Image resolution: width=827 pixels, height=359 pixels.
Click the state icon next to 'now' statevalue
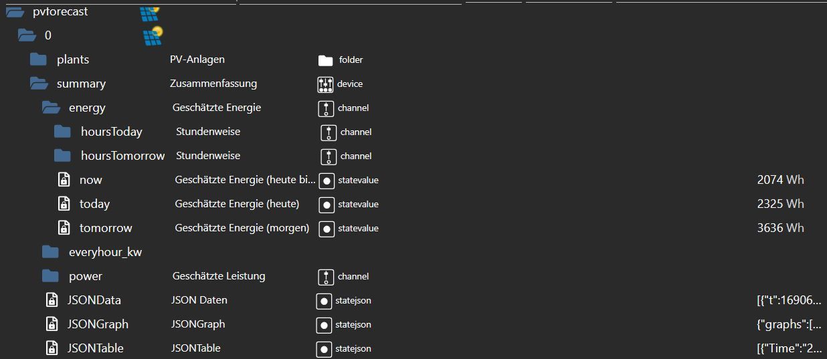tap(327, 181)
